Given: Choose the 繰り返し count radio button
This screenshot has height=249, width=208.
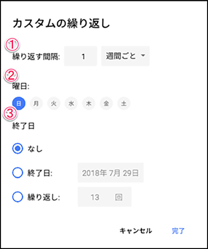Looking at the screenshot, I should point(18,197).
